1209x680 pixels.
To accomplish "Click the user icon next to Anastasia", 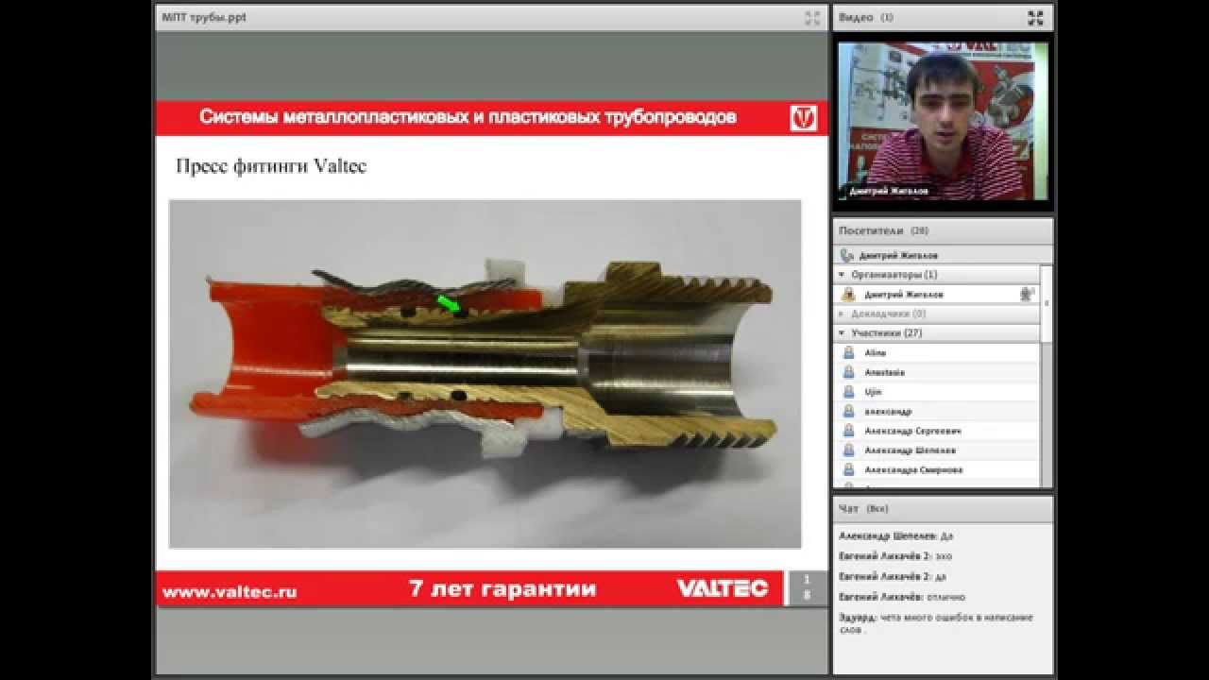I will coord(848,372).
